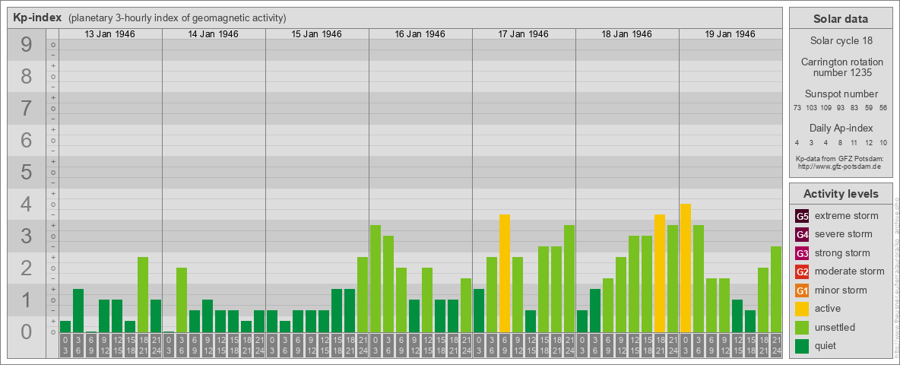Click the light green bar on 13 Jan, 18-21 h
This screenshot has height=365, width=900.
(143, 294)
